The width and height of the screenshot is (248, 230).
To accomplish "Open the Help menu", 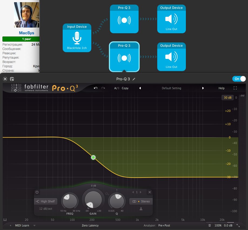I will [x=222, y=88].
